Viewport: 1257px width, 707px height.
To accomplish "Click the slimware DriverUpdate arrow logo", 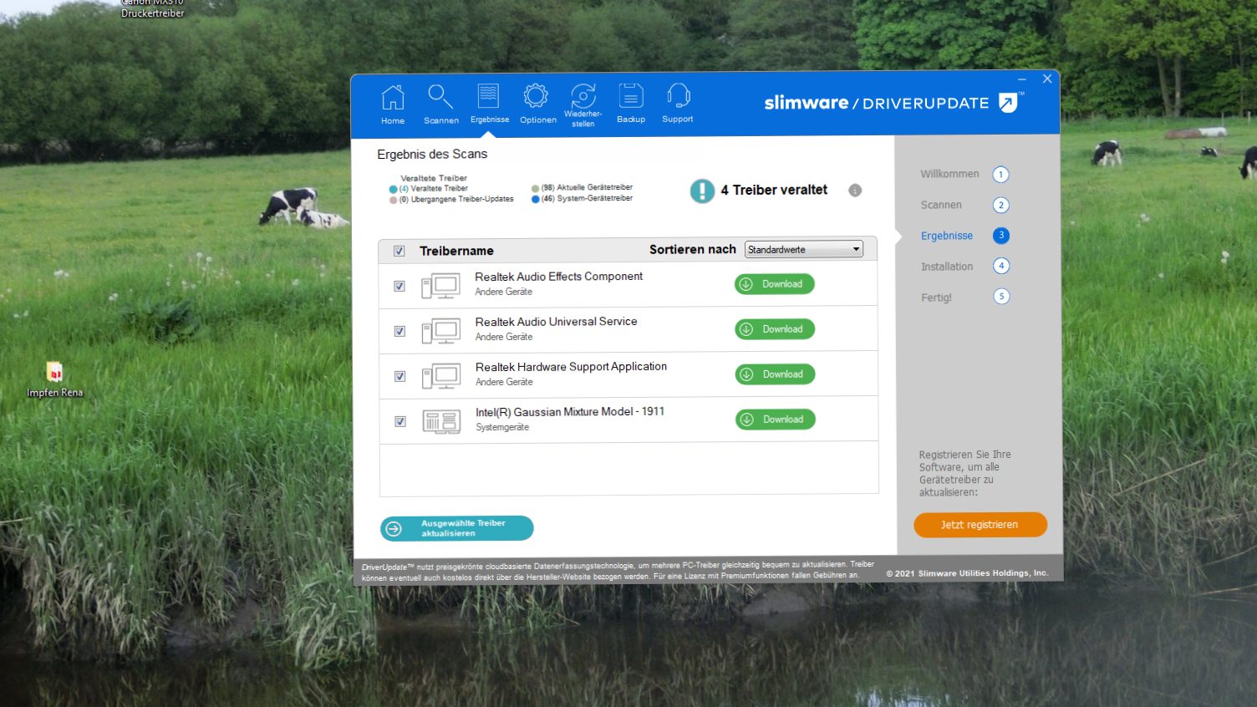I will coord(1009,103).
